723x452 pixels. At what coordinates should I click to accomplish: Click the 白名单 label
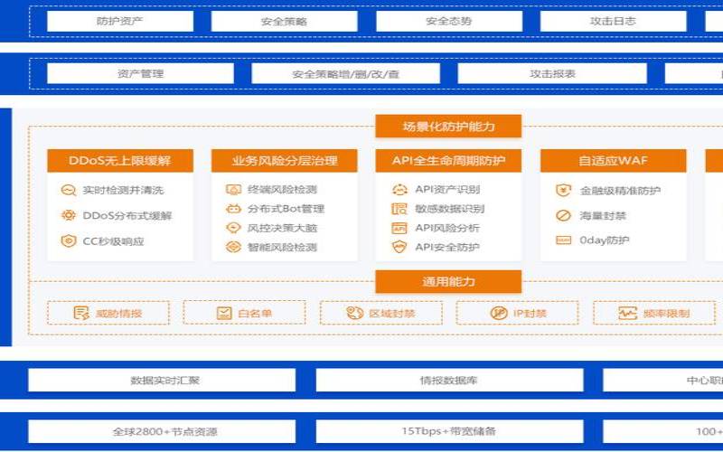tap(255, 314)
